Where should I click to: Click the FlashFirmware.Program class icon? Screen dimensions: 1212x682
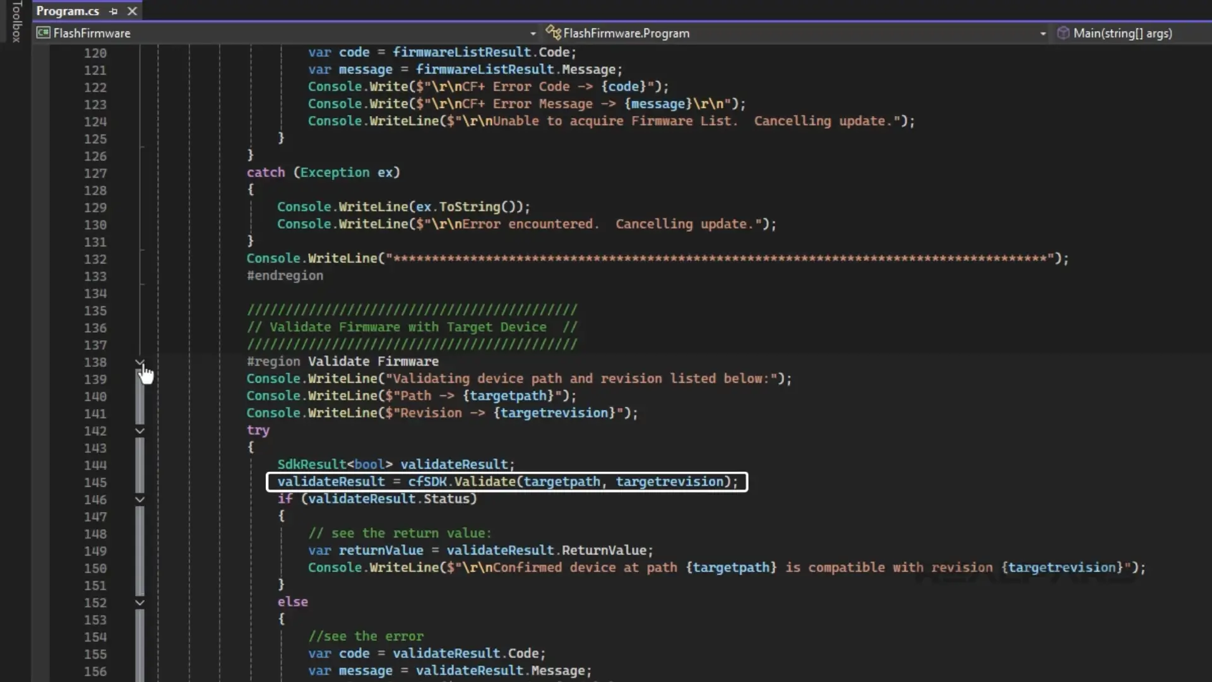(553, 32)
